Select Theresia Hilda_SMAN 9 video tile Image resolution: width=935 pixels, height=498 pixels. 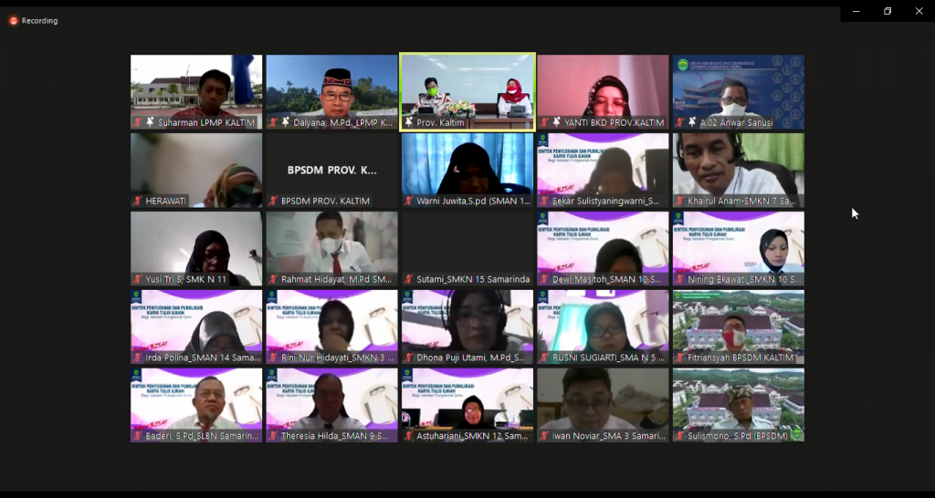click(x=331, y=405)
